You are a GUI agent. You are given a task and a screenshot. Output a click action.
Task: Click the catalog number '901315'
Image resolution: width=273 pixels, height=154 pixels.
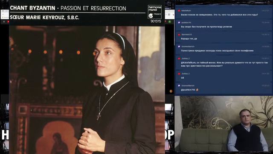pos(156,21)
